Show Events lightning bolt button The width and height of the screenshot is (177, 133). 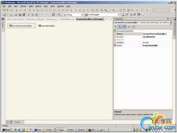(x=129, y=27)
